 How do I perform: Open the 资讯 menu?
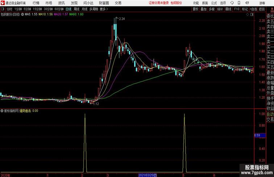(61, 3)
